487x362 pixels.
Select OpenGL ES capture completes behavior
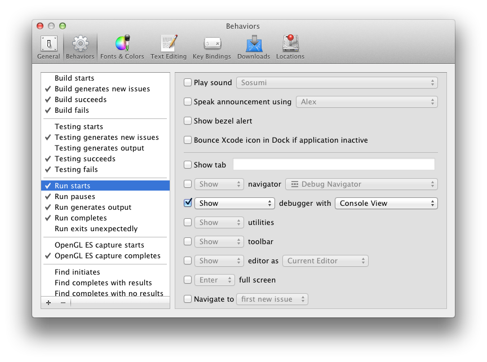[x=105, y=256]
